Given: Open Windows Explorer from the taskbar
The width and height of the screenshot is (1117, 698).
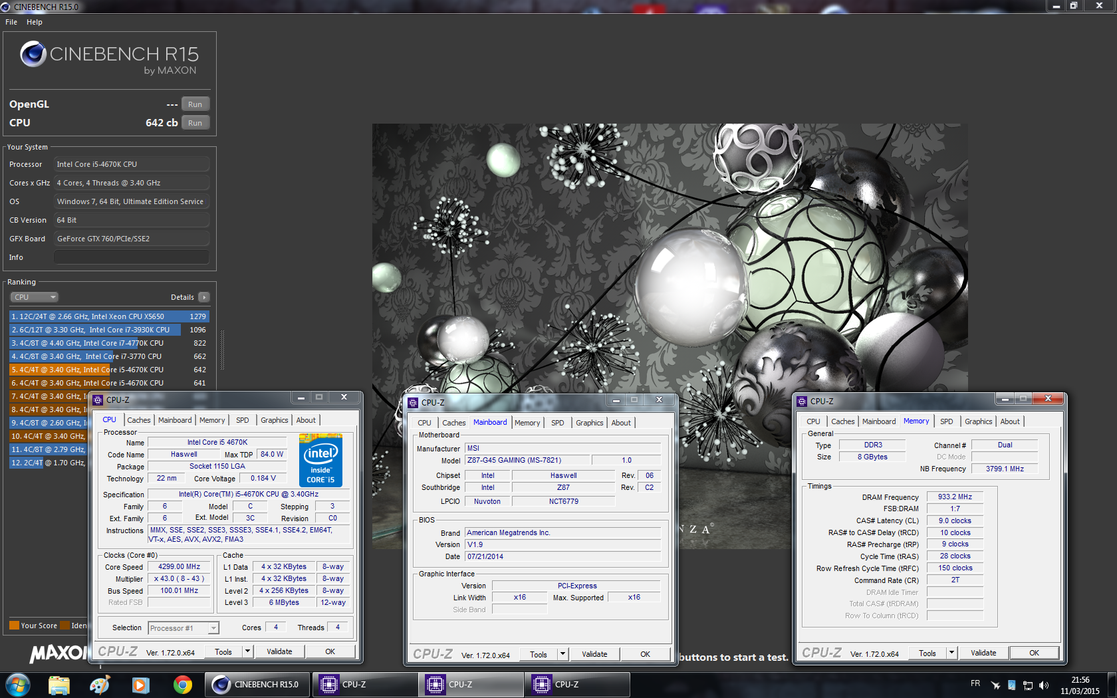Looking at the screenshot, I should click(x=59, y=685).
